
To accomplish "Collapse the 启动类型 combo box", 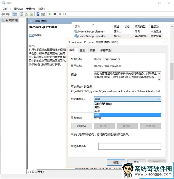I will [159, 99].
